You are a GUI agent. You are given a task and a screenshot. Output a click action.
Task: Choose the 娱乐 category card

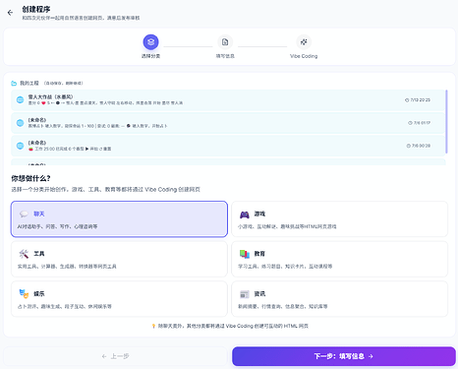point(119,299)
